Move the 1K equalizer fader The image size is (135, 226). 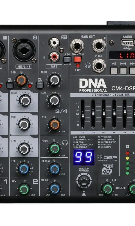click(x=114, y=114)
